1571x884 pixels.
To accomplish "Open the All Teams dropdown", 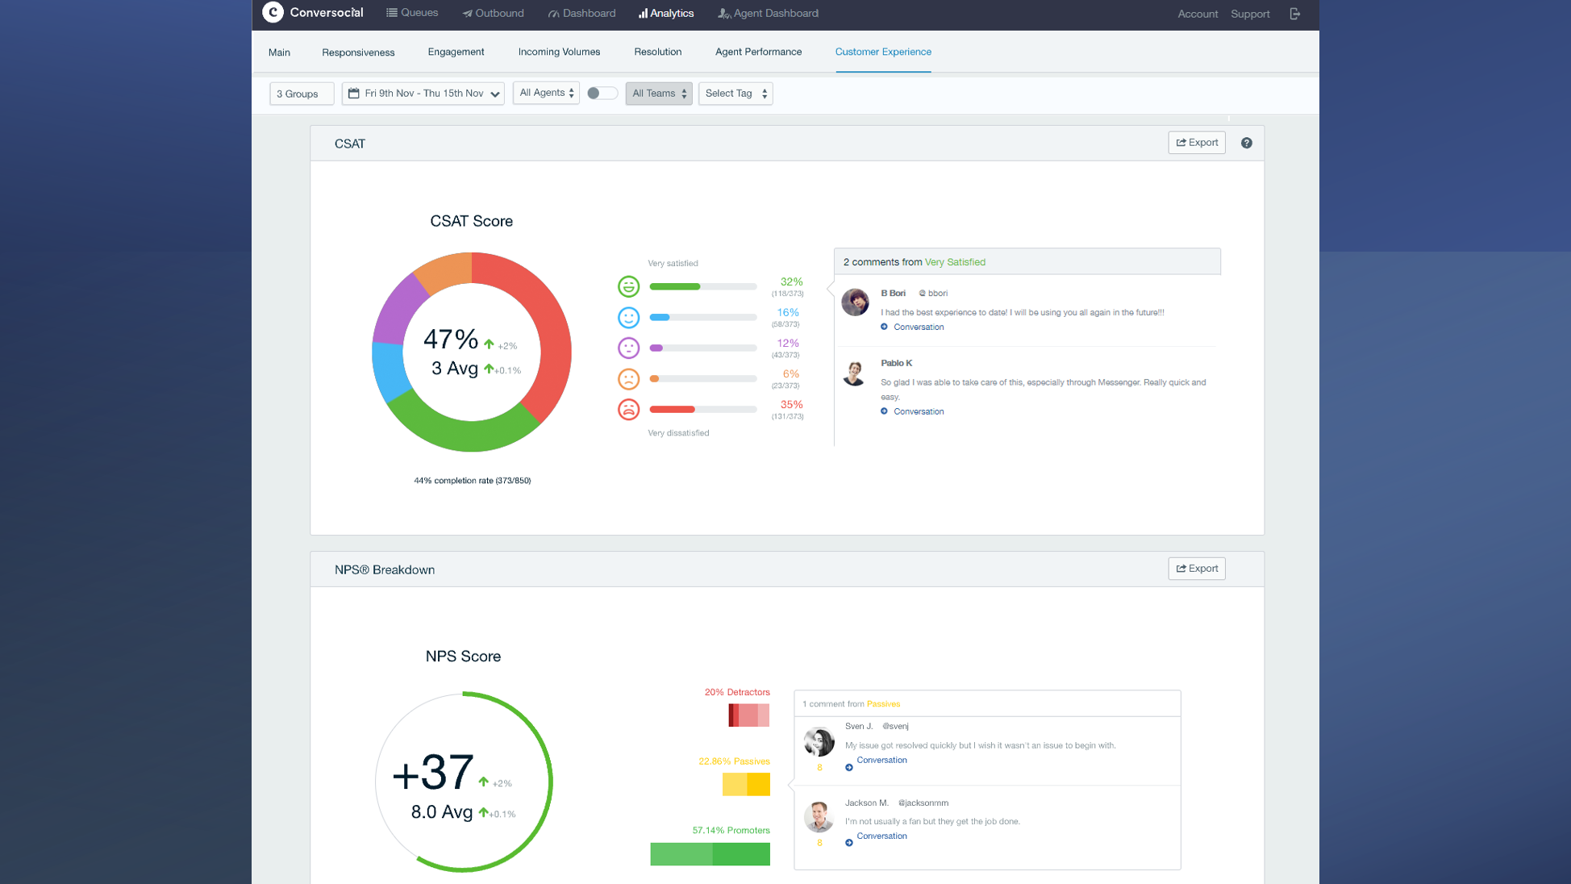I will [658, 94].
